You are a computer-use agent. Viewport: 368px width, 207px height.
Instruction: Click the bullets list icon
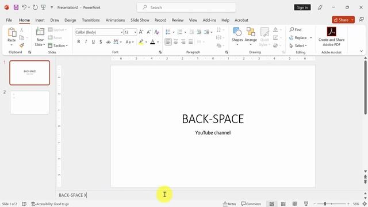(x=168, y=32)
